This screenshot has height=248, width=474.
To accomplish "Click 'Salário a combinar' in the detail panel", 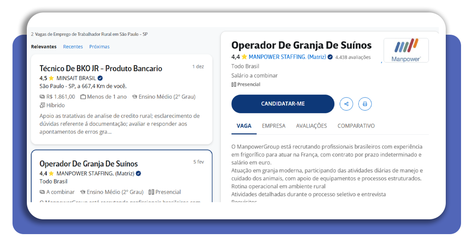I will [x=255, y=75].
